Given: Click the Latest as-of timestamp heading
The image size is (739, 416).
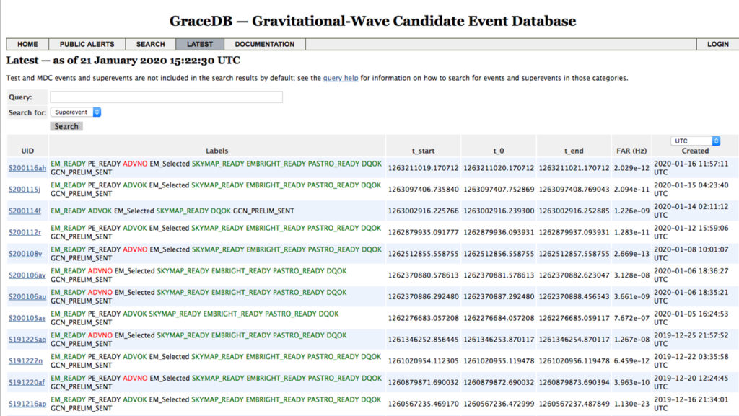Looking at the screenshot, I should pyautogui.click(x=123, y=61).
